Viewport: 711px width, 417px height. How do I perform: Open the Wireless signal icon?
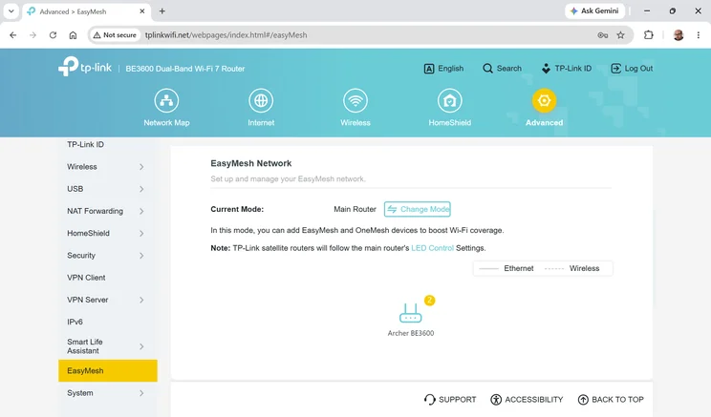355,100
